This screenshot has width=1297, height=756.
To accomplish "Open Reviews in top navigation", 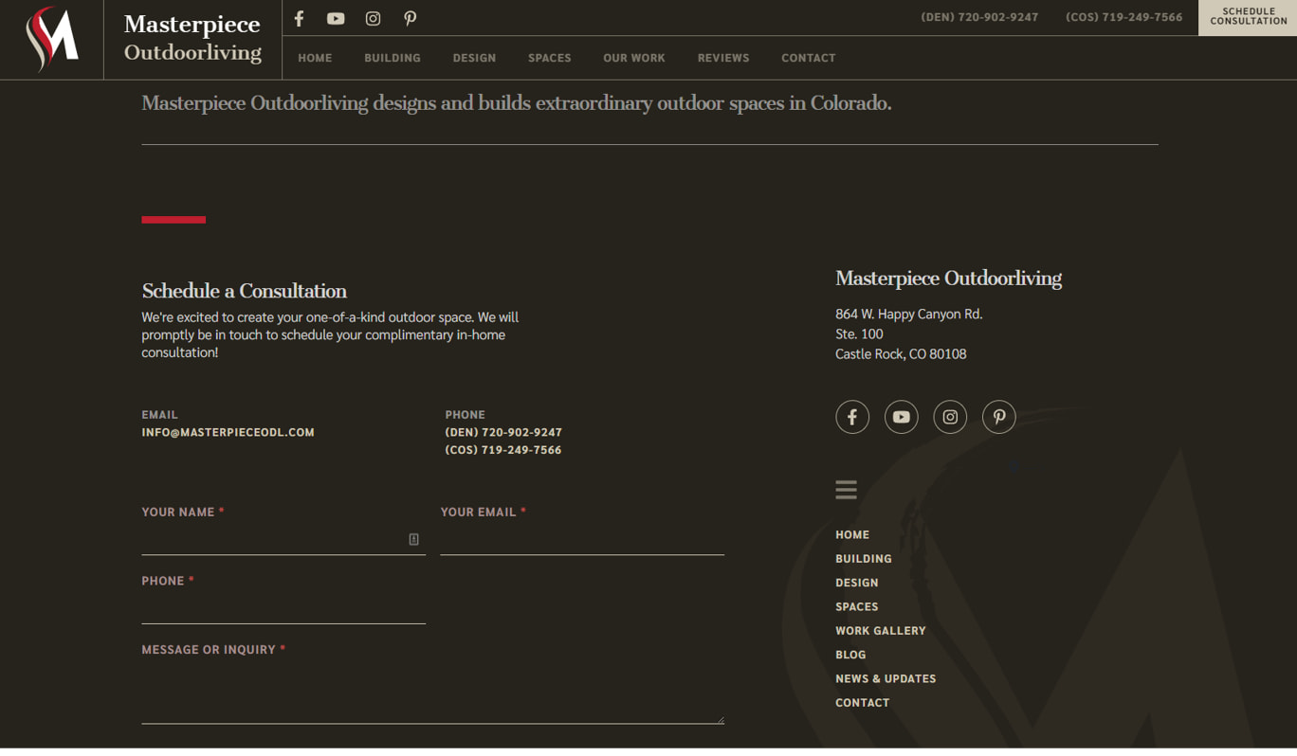I will 723,58.
